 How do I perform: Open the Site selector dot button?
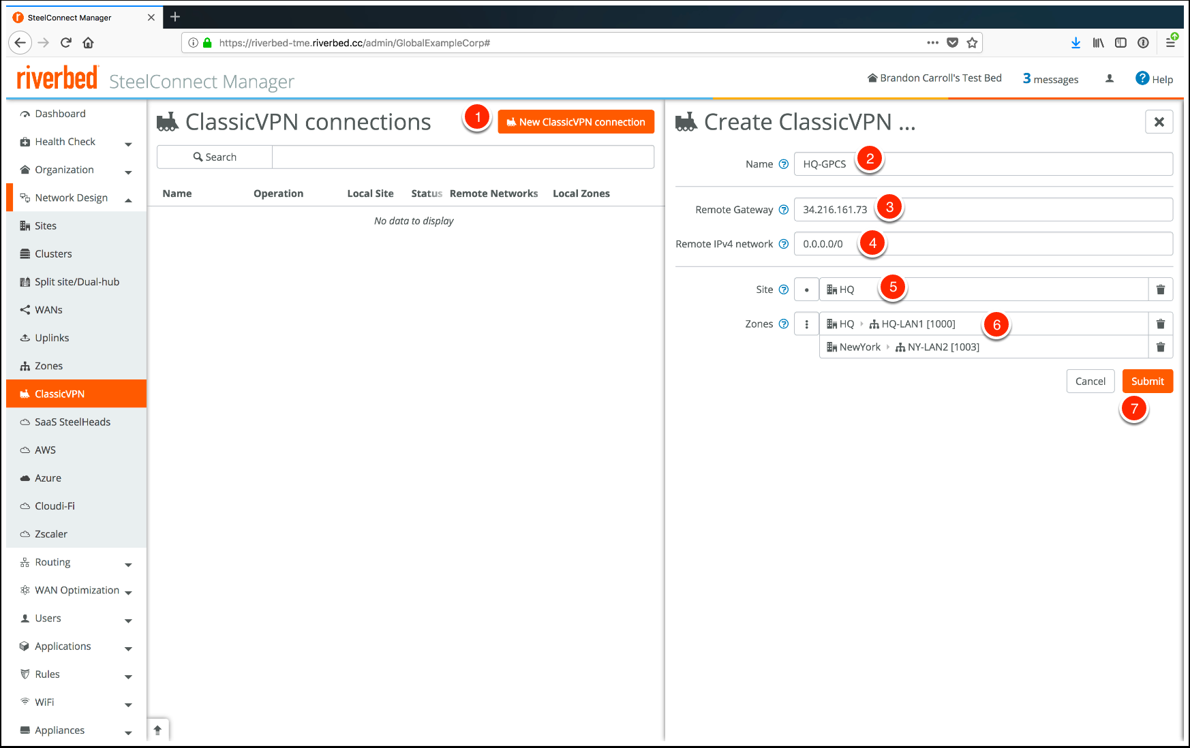[x=806, y=290]
